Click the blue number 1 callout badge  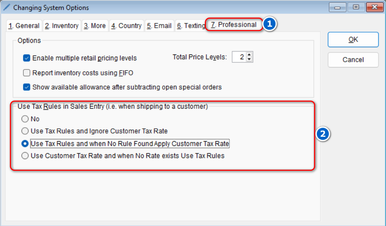pyautogui.click(x=270, y=25)
